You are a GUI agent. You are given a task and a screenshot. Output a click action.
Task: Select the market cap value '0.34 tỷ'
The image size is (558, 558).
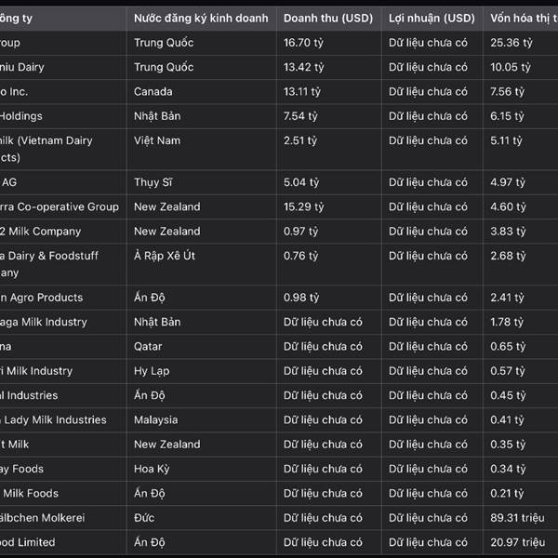(x=508, y=469)
